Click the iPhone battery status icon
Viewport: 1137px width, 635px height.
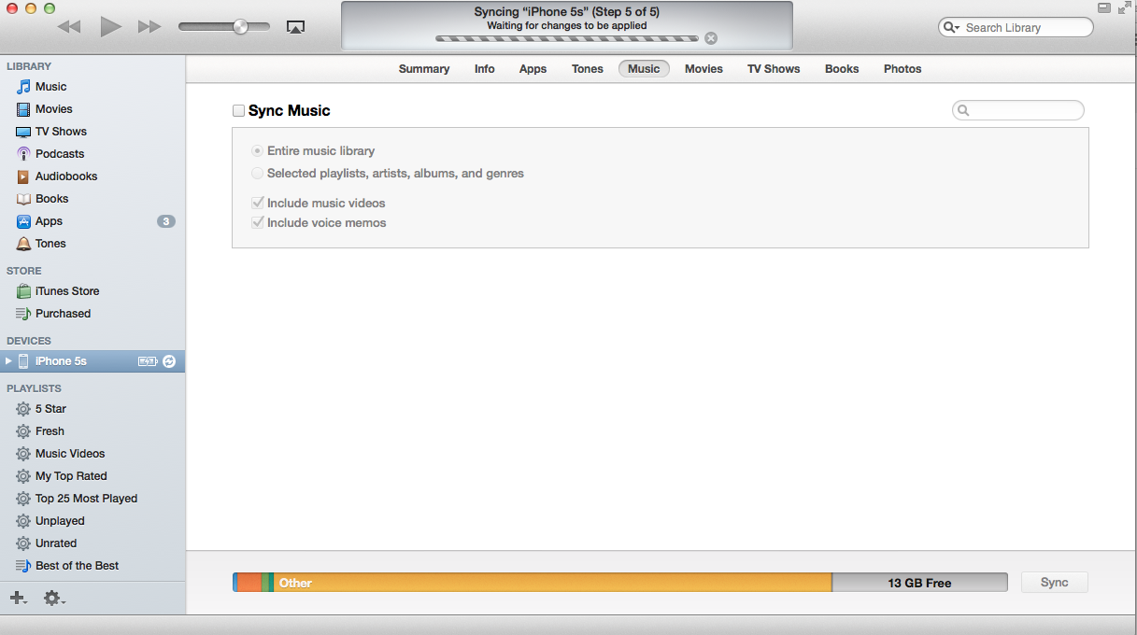148,361
